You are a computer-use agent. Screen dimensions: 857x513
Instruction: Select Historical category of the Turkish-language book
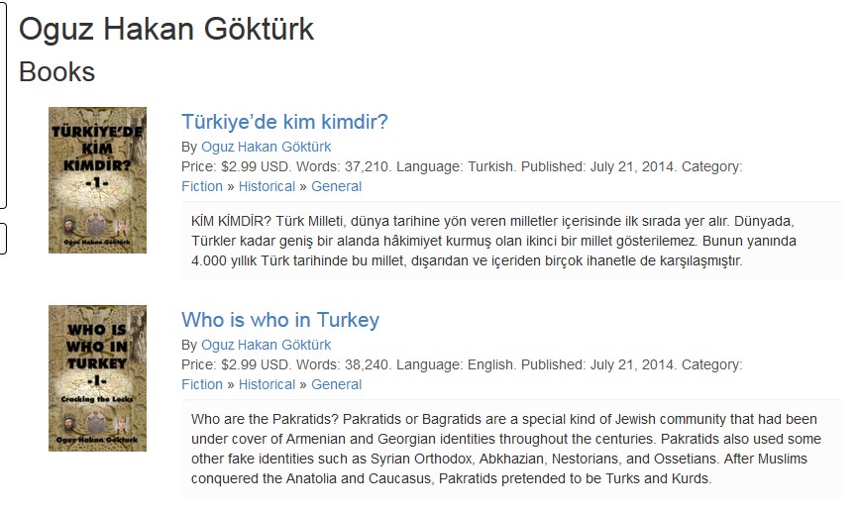coord(267,186)
